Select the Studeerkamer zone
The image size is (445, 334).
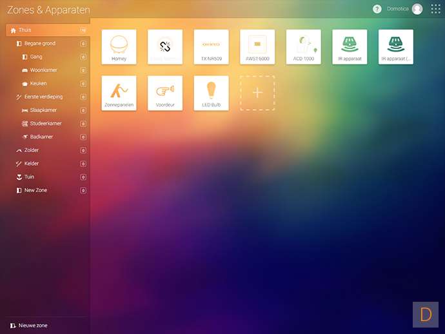pyautogui.click(x=48, y=123)
